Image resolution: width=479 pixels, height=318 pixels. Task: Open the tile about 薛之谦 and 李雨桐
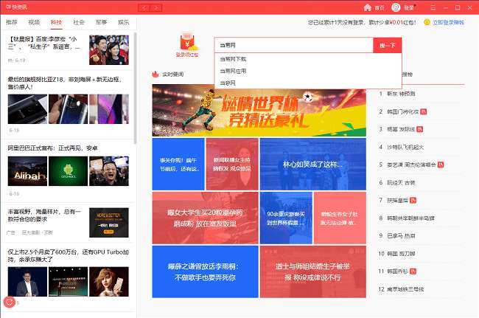[x=205, y=272]
